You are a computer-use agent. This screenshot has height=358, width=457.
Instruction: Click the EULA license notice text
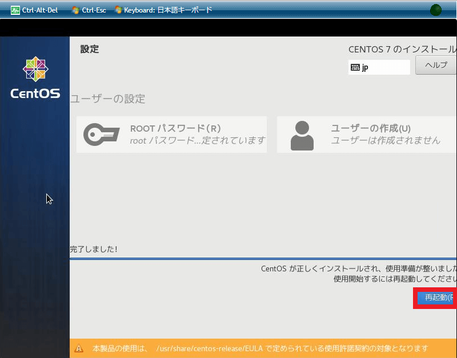click(260, 348)
